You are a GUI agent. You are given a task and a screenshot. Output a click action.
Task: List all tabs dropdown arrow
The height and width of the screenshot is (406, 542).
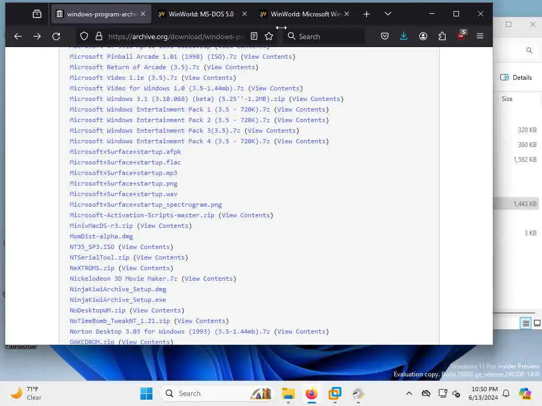click(x=388, y=14)
